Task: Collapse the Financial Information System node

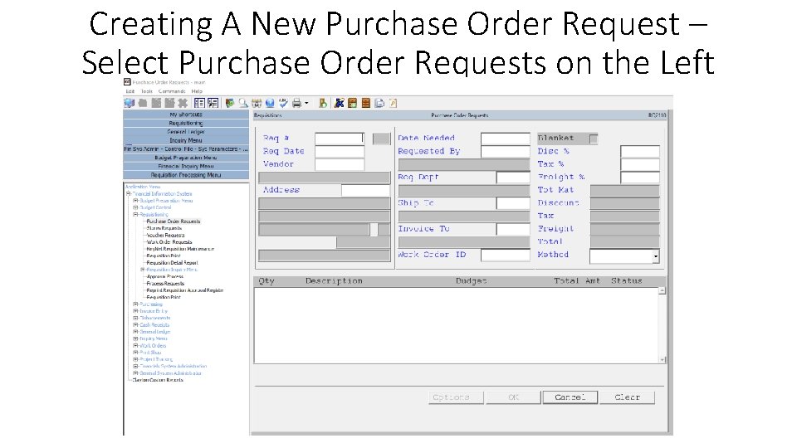Action: click(x=129, y=194)
